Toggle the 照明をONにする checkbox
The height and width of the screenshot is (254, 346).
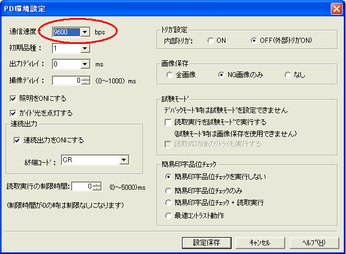(13, 99)
